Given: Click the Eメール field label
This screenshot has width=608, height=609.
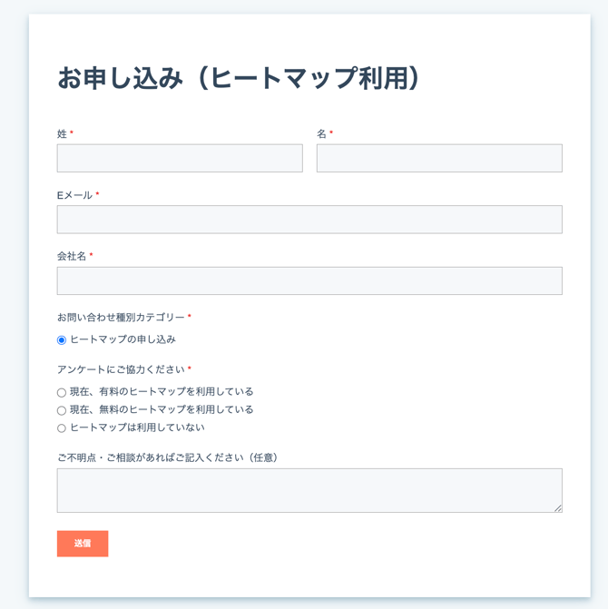Looking at the screenshot, I should pyautogui.click(x=74, y=195).
